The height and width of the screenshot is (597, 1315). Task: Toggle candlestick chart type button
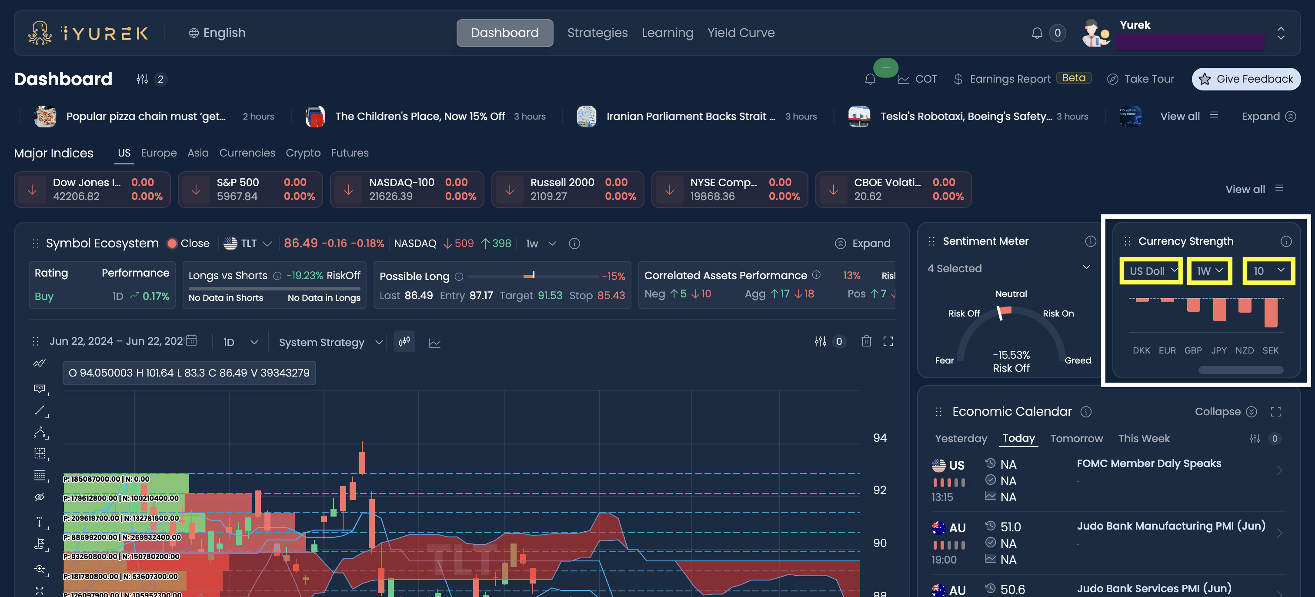pos(404,341)
